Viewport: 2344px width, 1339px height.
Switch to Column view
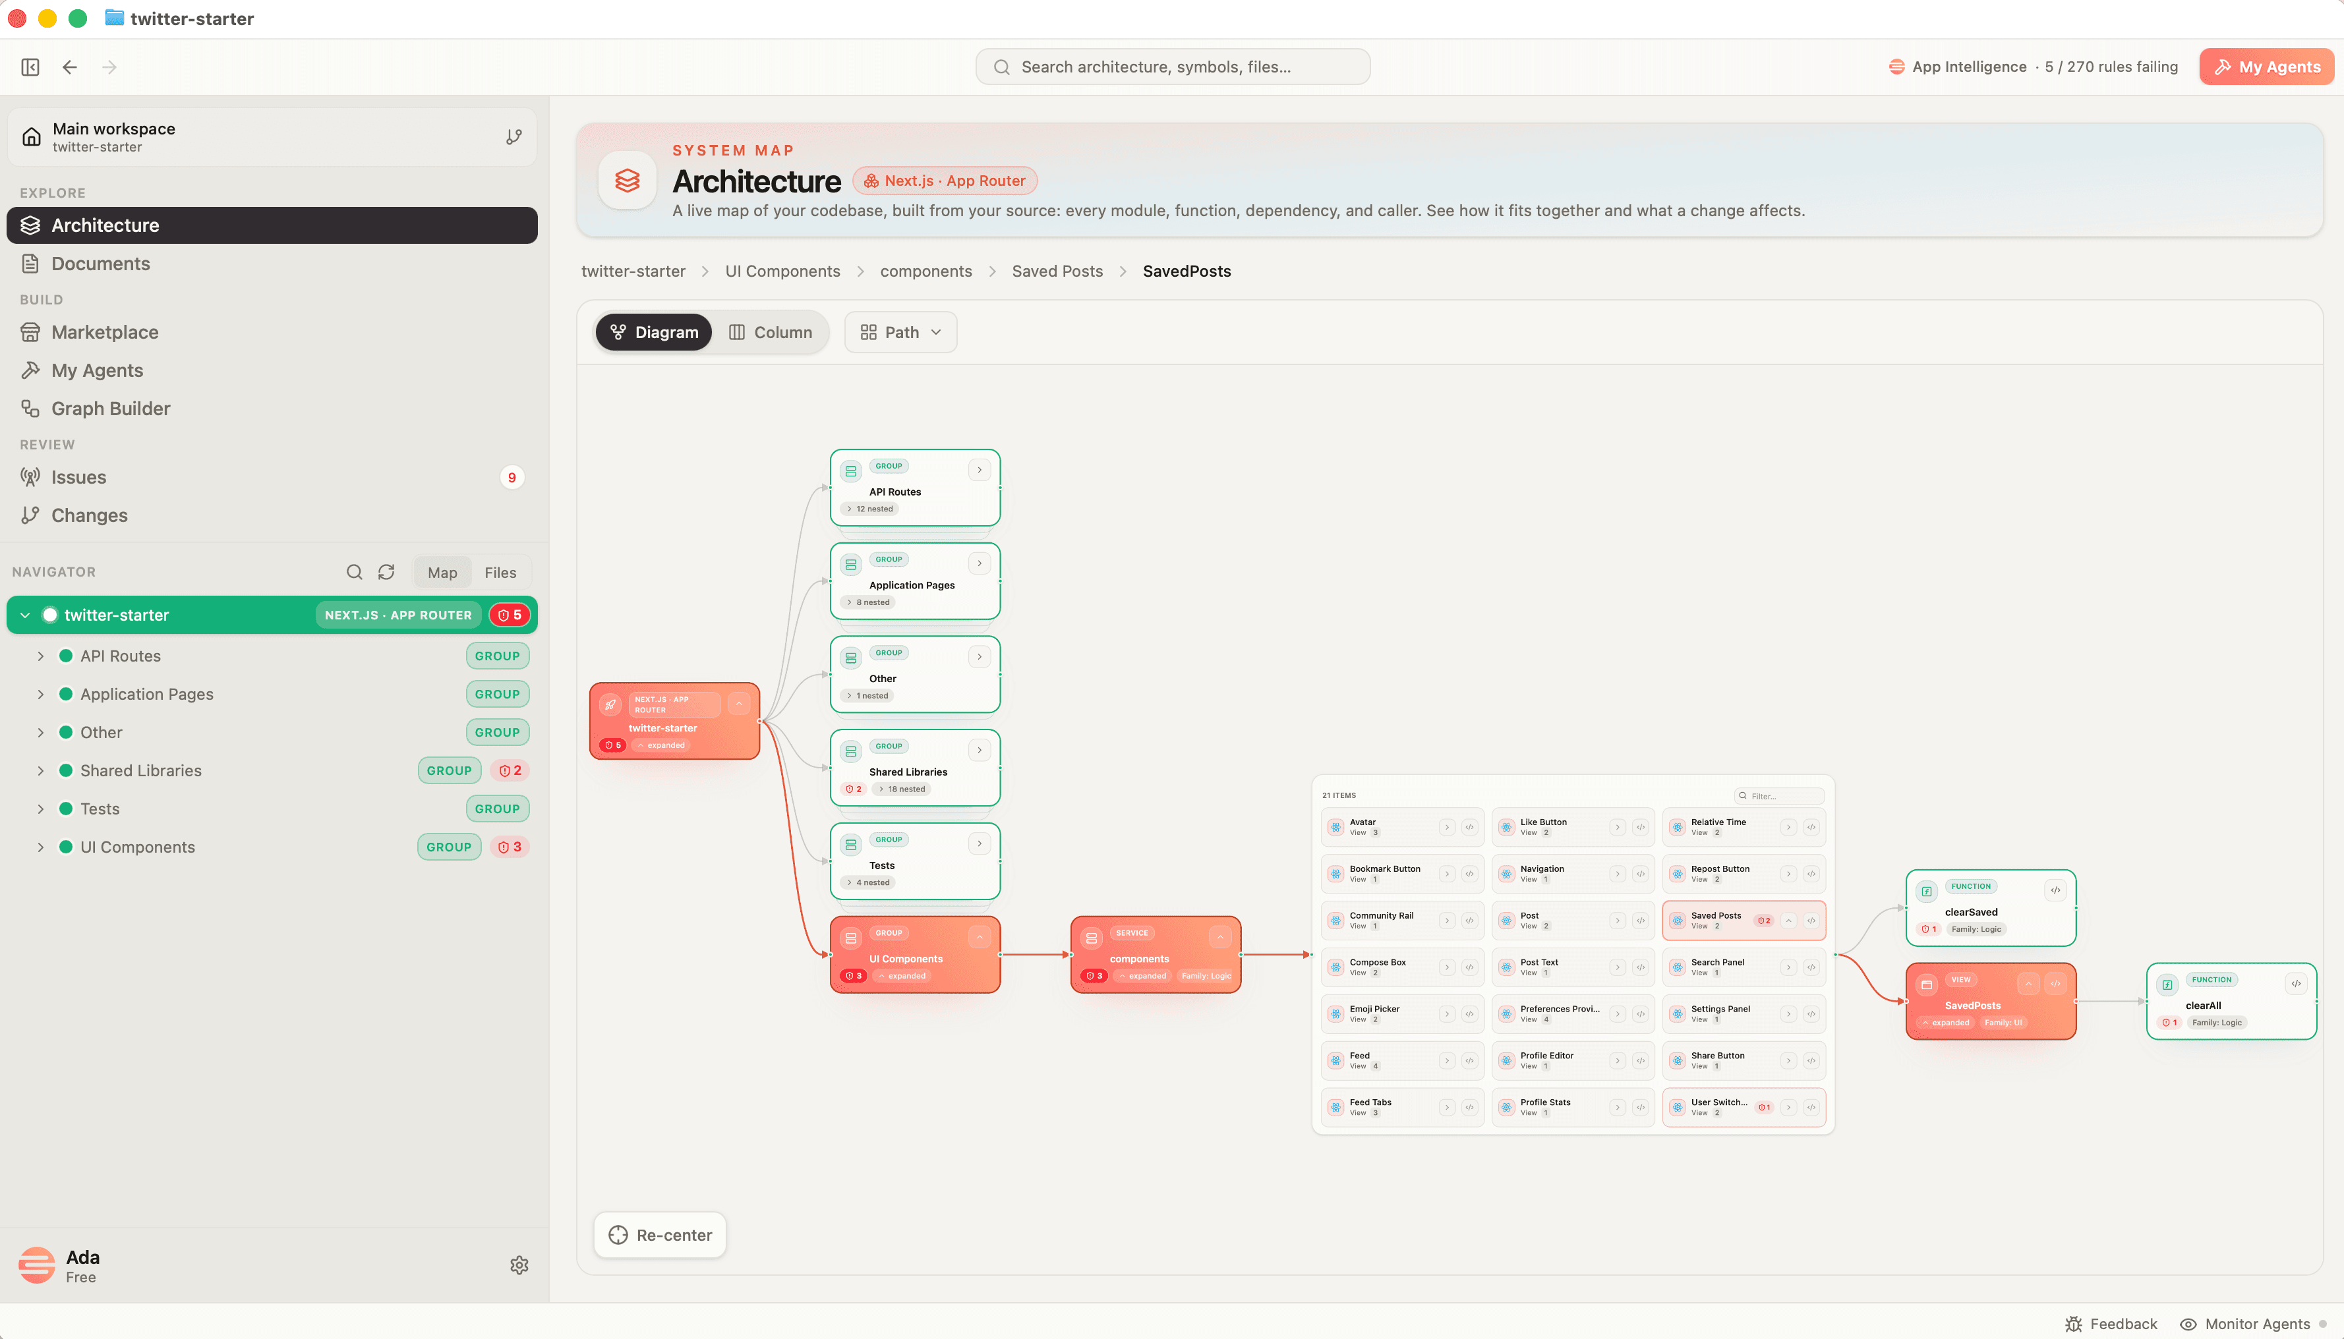tap(771, 332)
